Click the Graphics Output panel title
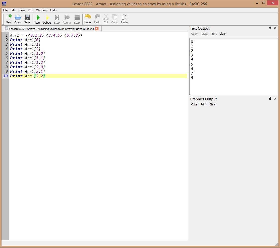This screenshot has height=248, width=280. click(203, 99)
